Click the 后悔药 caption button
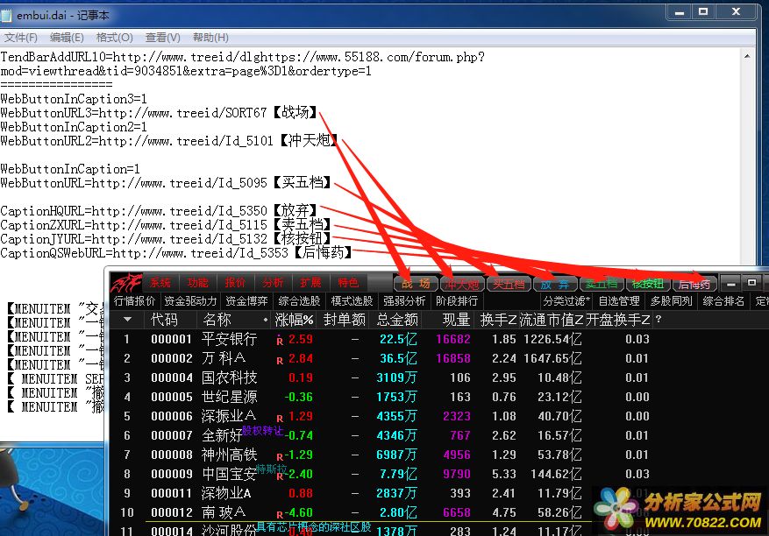Screen dimensions: 769x536 click(694, 284)
